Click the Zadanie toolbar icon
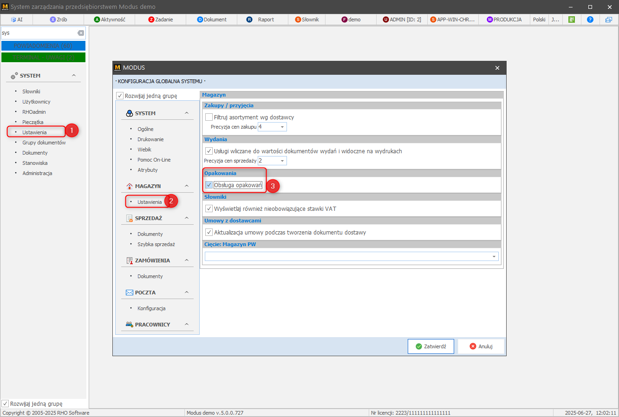619x417 pixels. (x=151, y=20)
